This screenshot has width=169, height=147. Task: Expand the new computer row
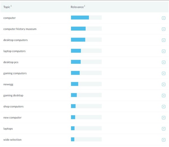click(163, 118)
